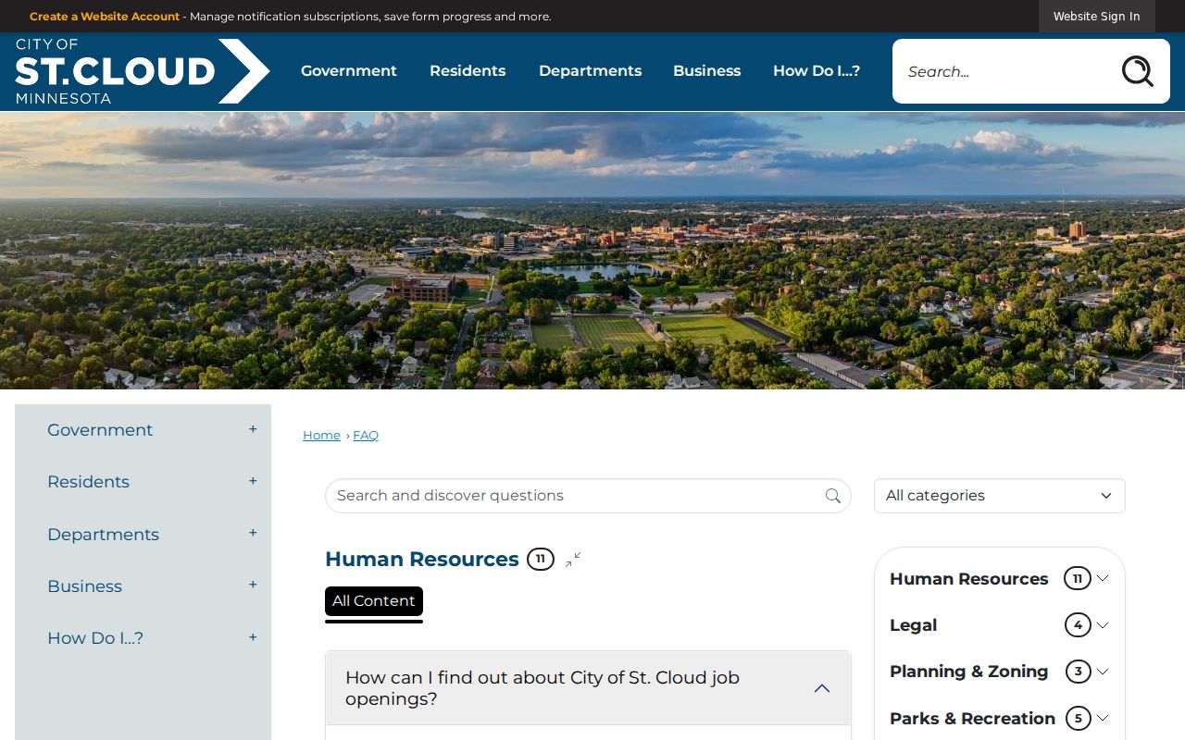Viewport: 1185px width, 740px height.
Task: Select Parks & Recreation in category list
Action: (972, 719)
